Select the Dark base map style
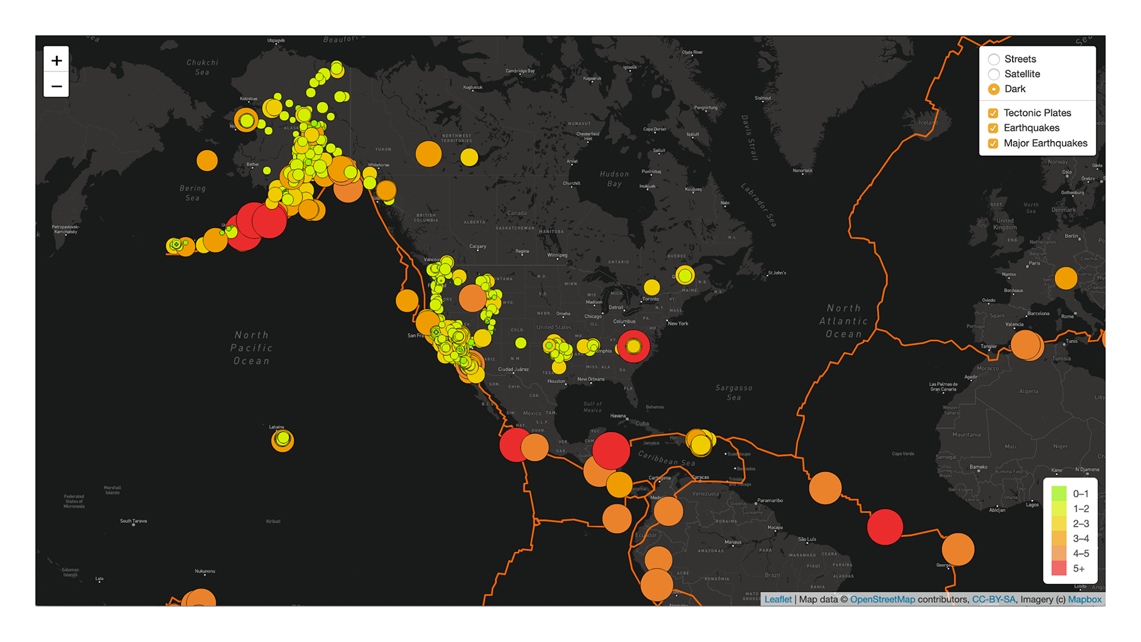Screen dimensions: 1141x642 [993, 89]
